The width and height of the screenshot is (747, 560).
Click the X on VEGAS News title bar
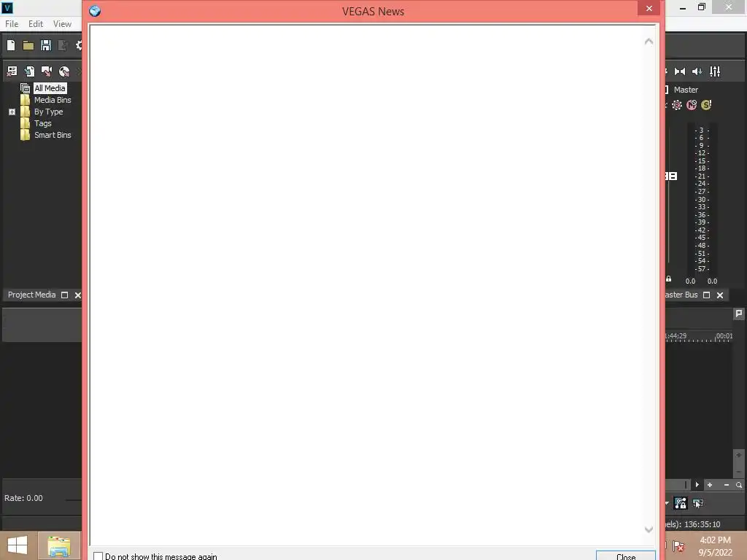point(649,8)
